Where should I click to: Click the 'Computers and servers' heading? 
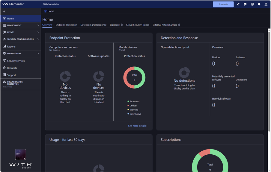[64, 47]
